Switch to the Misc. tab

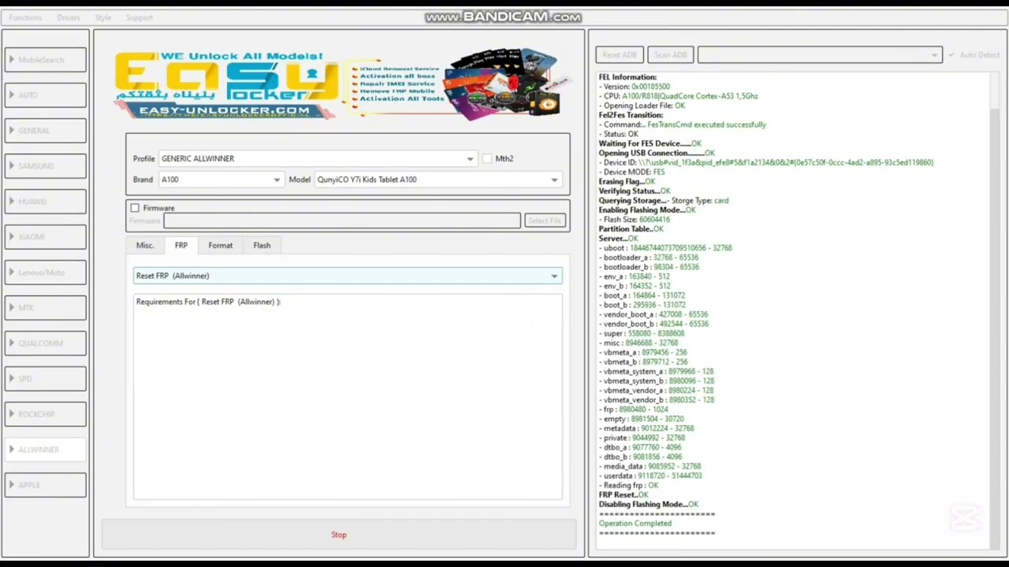tap(145, 246)
